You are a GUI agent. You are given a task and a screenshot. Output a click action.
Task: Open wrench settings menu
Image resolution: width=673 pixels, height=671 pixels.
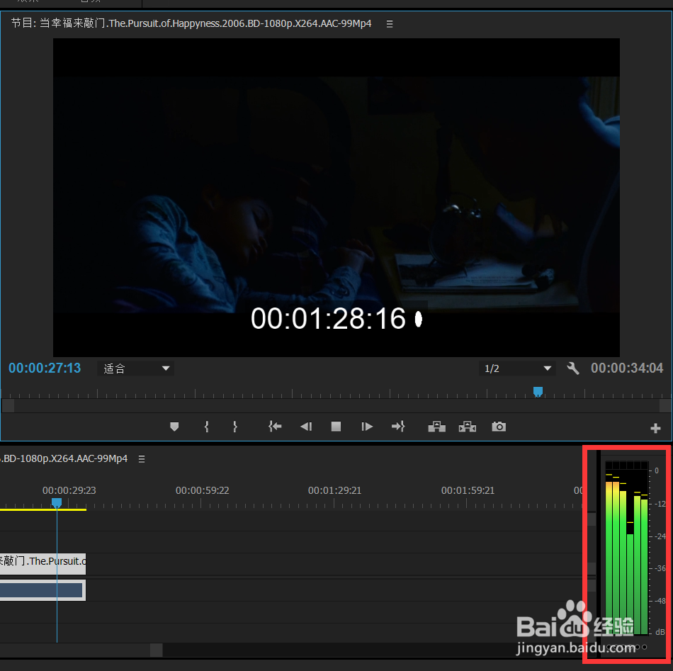(x=573, y=368)
